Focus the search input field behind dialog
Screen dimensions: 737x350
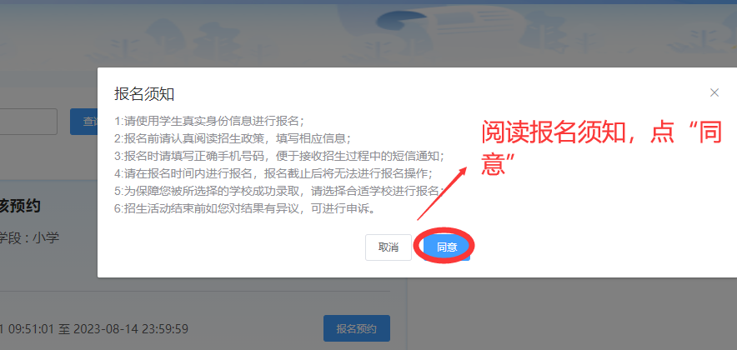28,122
